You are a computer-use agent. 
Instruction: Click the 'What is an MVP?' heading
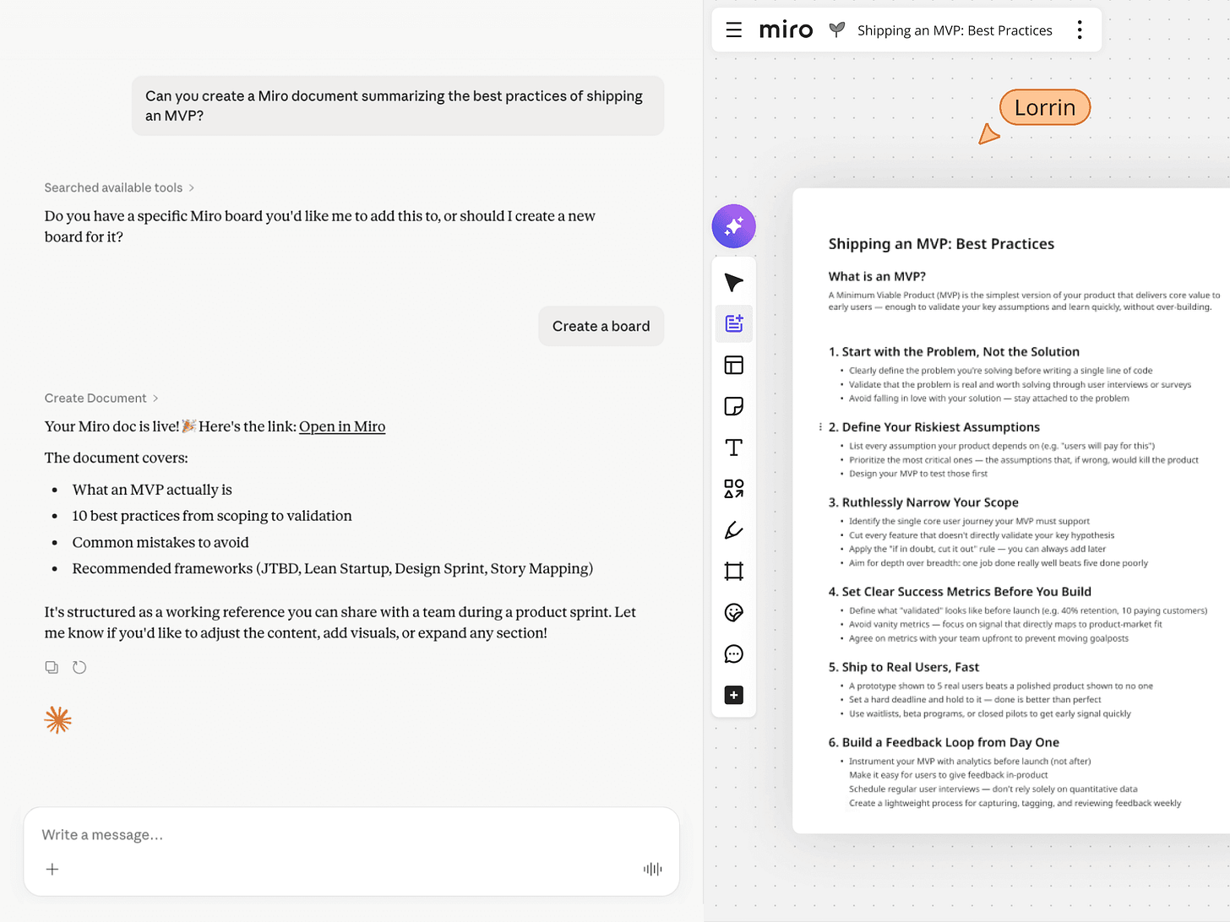(x=877, y=276)
